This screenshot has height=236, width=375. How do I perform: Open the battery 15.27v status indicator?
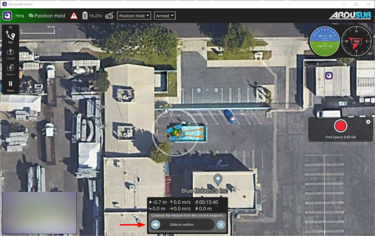92,16
